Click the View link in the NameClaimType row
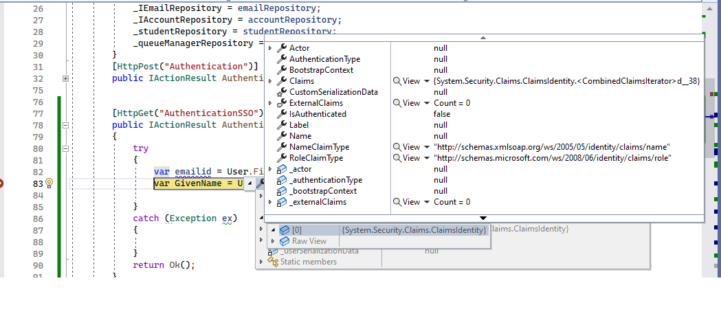 tap(412, 147)
